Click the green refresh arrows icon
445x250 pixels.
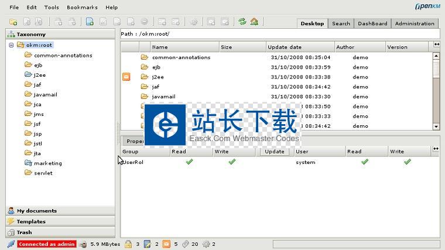(242, 22)
